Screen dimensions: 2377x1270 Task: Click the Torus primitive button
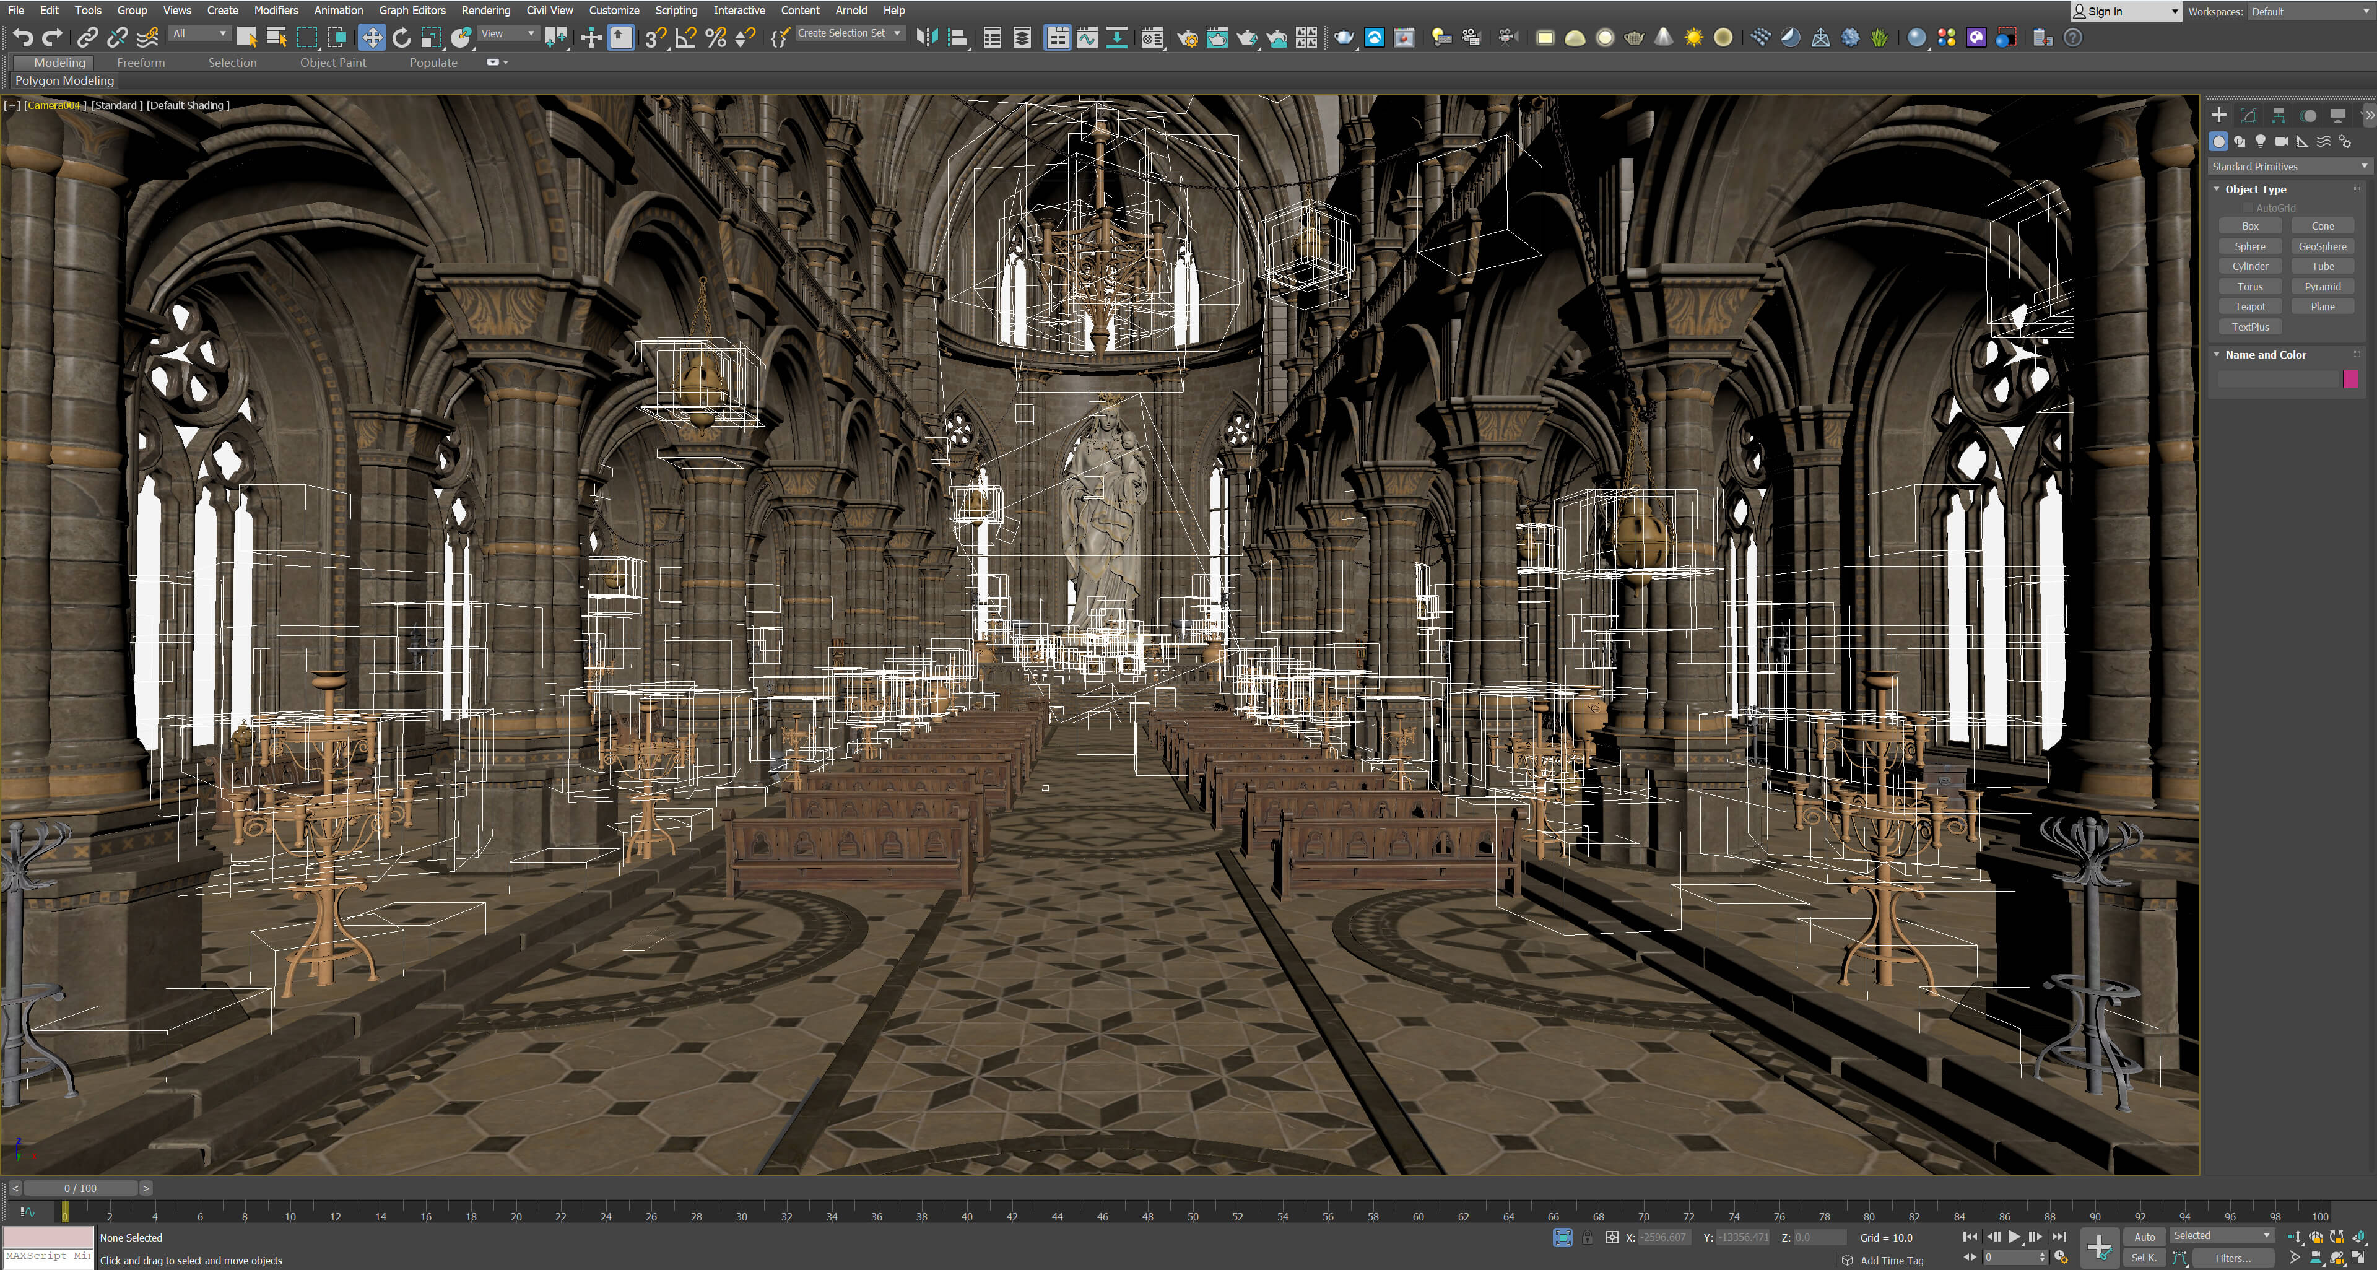2251,286
